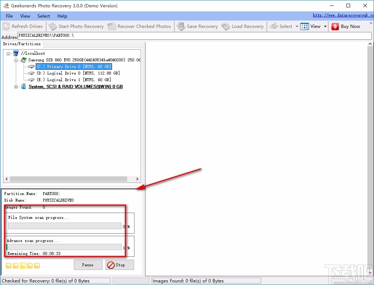
Task: Select the //localhost row
Action: 33,53
